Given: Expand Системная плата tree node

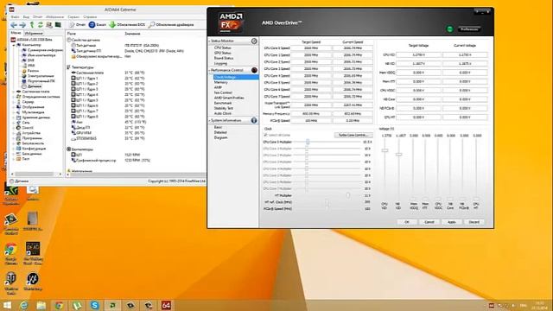Looking at the screenshot, I should click(x=14, y=92).
